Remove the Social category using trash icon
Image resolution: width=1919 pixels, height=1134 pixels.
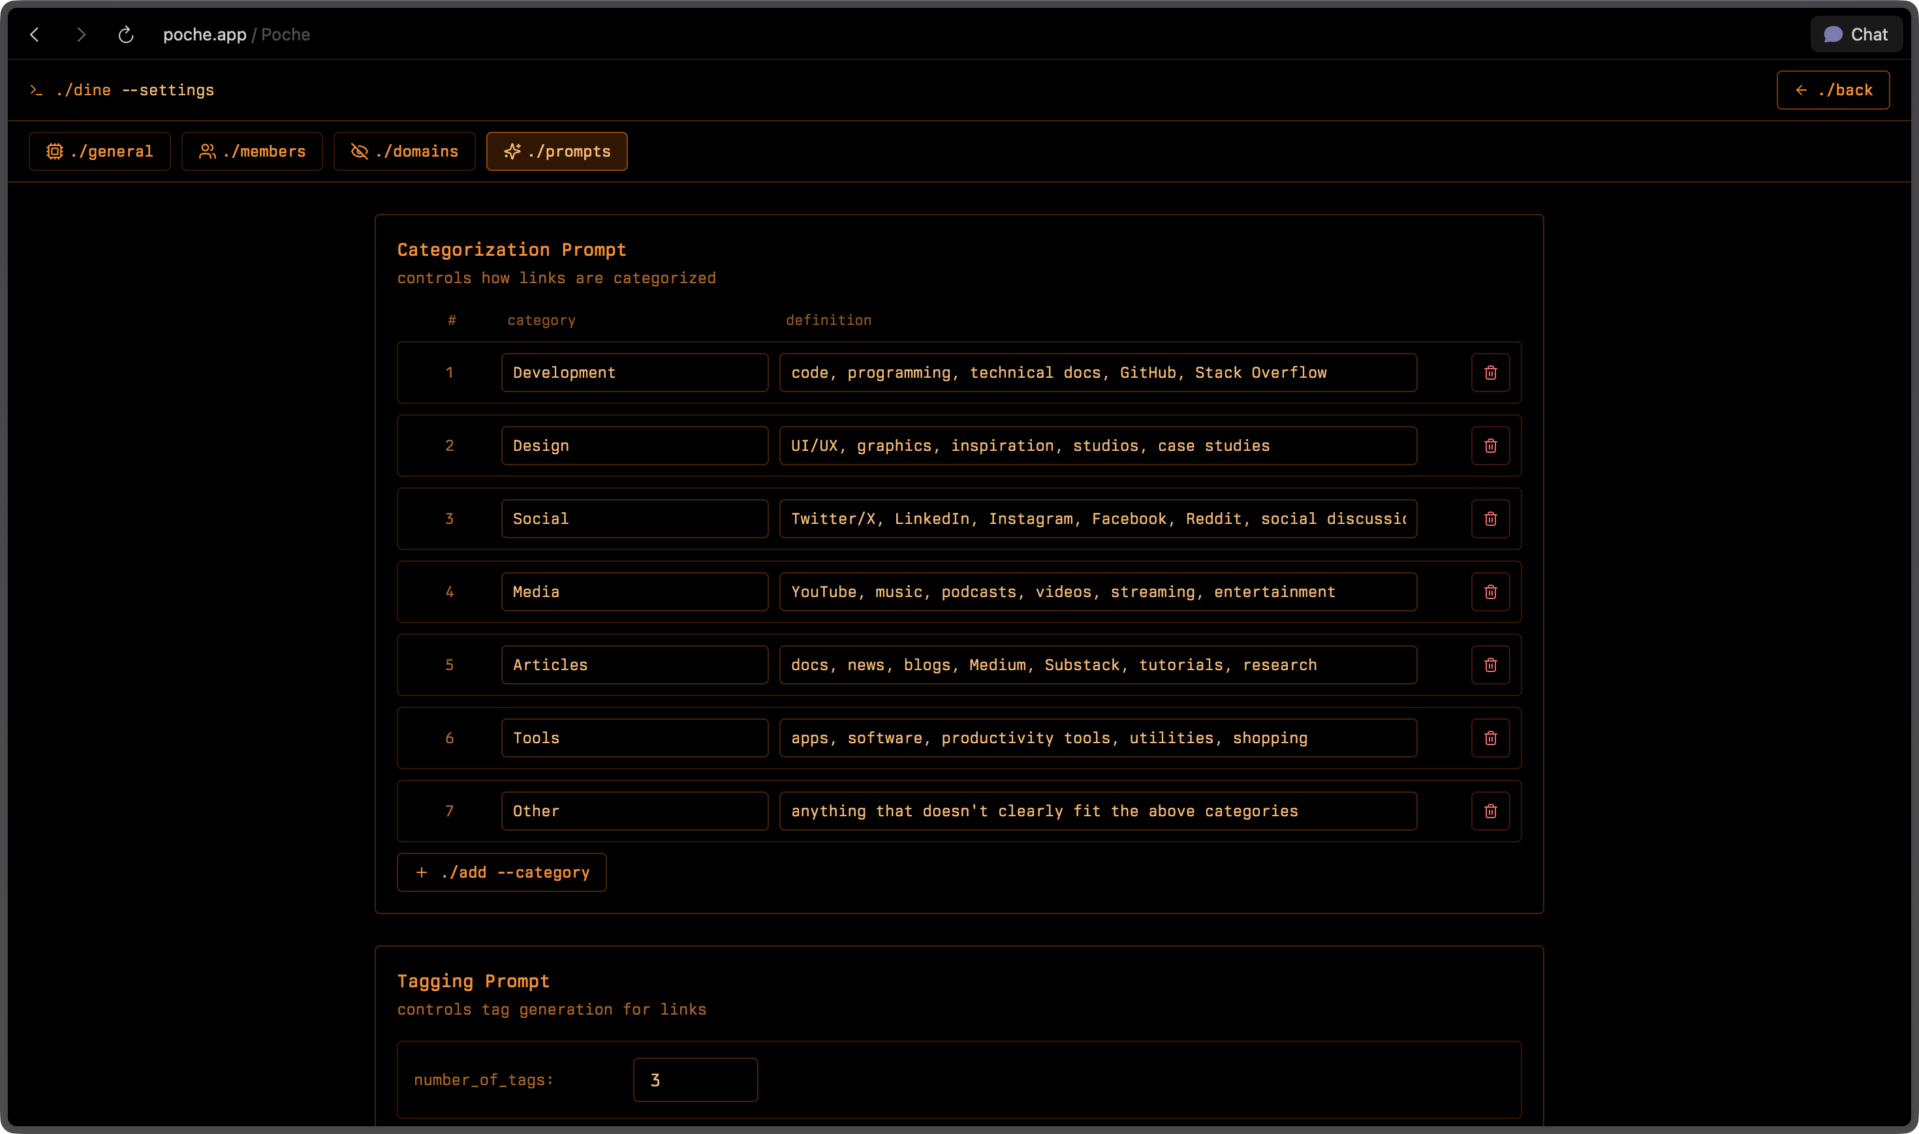1490,518
